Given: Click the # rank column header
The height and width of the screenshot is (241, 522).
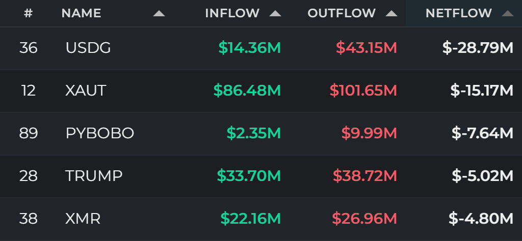Looking at the screenshot, I should click(29, 13).
